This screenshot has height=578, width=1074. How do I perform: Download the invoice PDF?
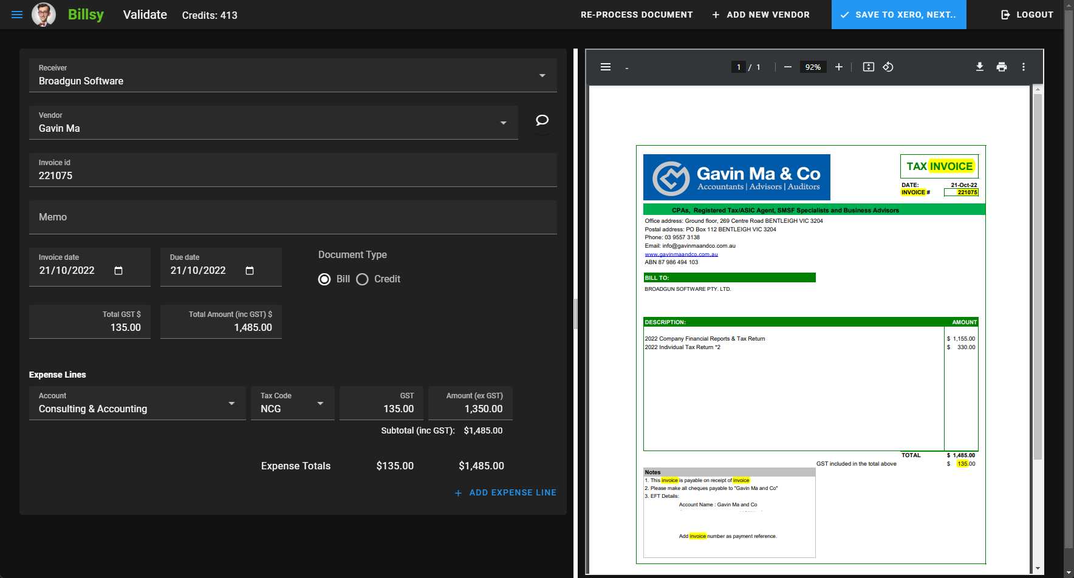pyautogui.click(x=980, y=67)
